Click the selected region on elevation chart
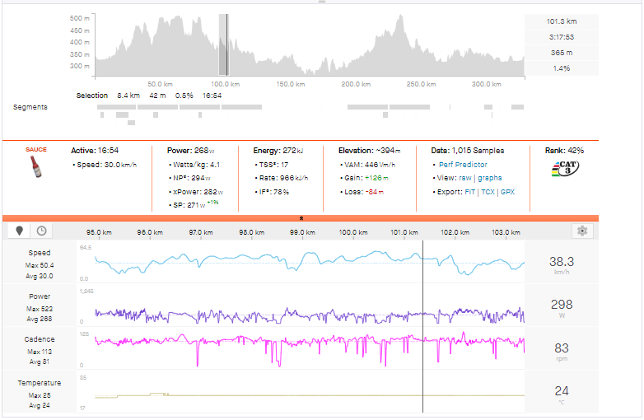The width and height of the screenshot is (644, 420). point(223,45)
